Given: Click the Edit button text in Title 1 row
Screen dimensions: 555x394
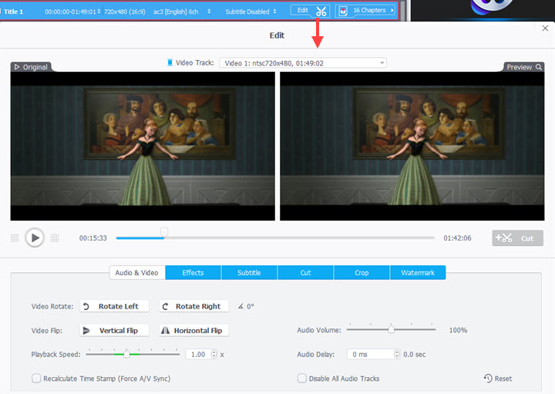Looking at the screenshot, I should 303,10.
